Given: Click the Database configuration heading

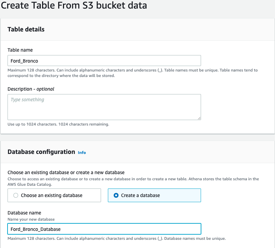Looking at the screenshot, I should tap(41, 152).
